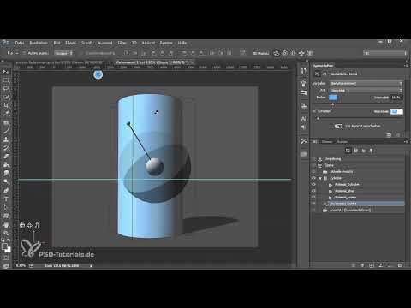This screenshot has height=308, width=411.
Task: Filter 3D panel by materials
Action: pyautogui.click(x=364, y=151)
